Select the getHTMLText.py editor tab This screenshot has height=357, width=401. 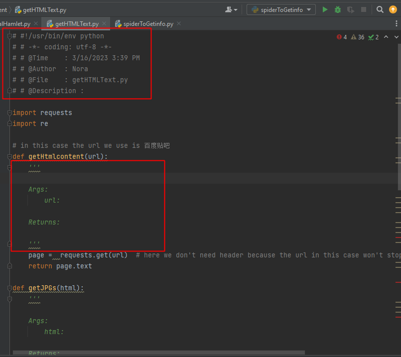74,23
